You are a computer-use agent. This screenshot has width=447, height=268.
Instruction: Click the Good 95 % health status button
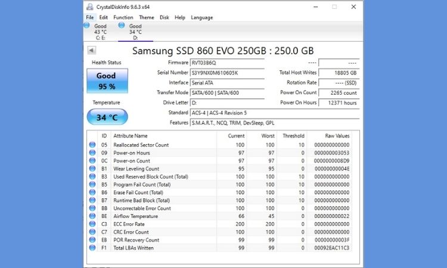(107, 80)
